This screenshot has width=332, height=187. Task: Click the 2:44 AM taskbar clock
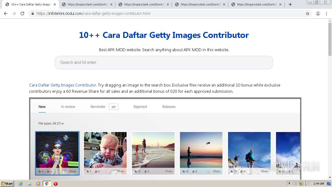point(319,184)
